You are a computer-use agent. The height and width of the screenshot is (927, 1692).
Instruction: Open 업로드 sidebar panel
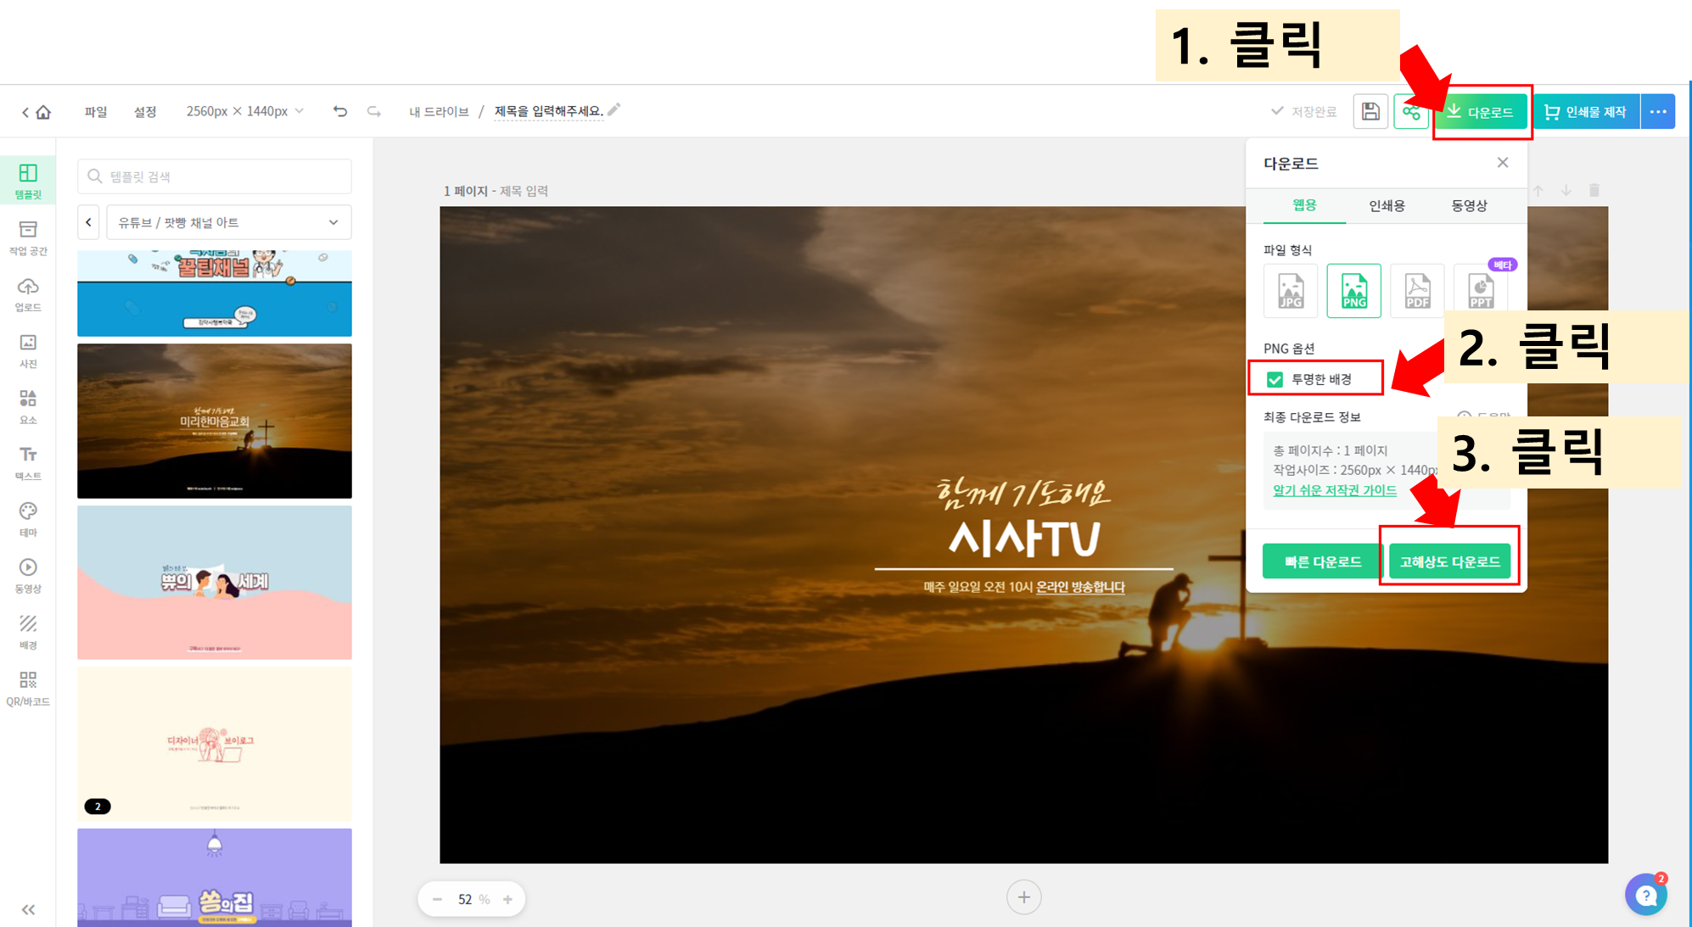[28, 294]
